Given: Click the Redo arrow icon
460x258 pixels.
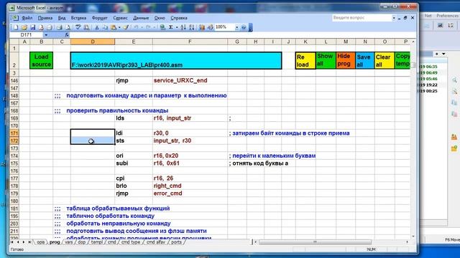Looking at the screenshot, I should [149, 27].
